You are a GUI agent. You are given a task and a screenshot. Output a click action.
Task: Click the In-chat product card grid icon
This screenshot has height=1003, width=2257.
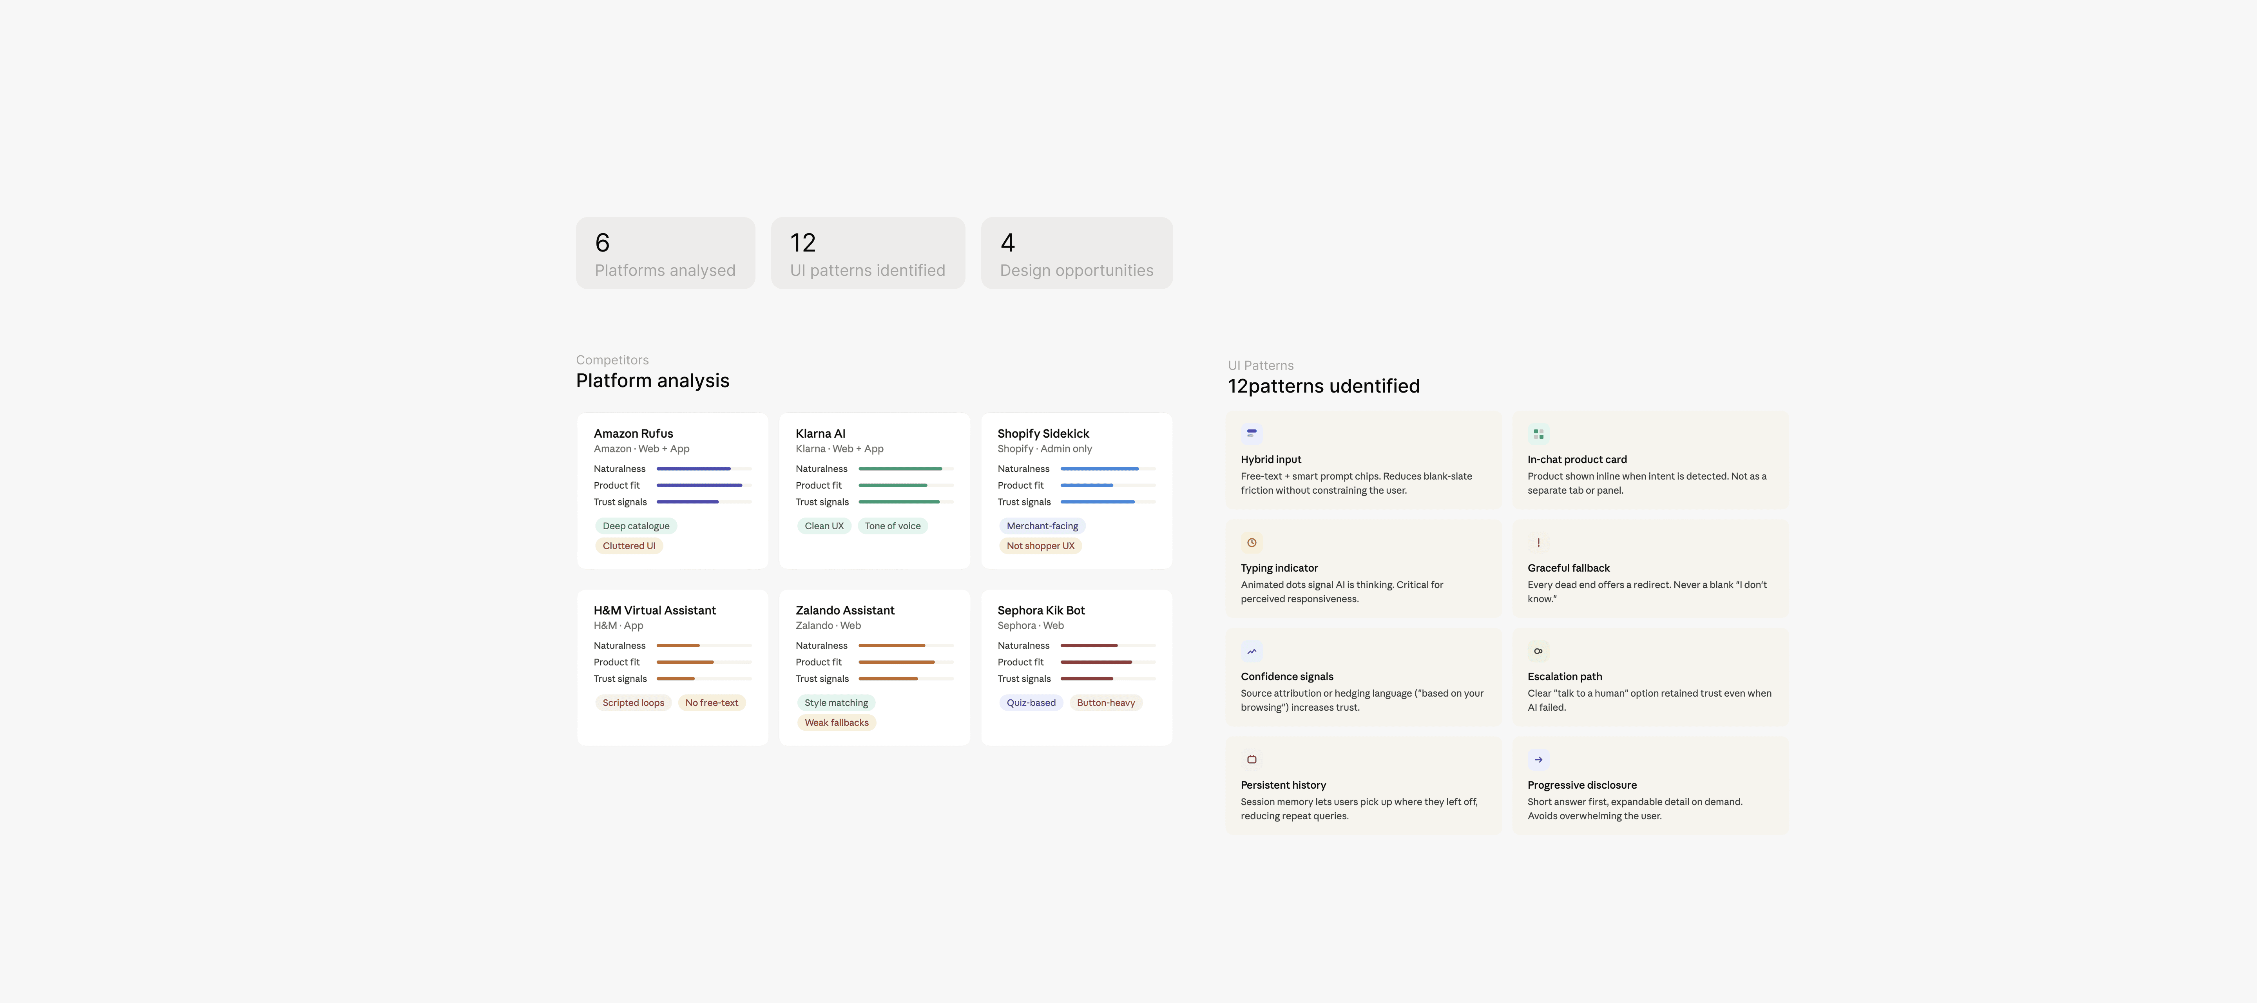(x=1538, y=434)
